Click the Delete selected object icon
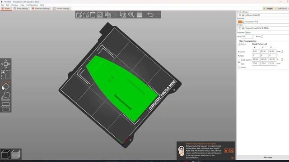The image size is (289, 162). 86,15
